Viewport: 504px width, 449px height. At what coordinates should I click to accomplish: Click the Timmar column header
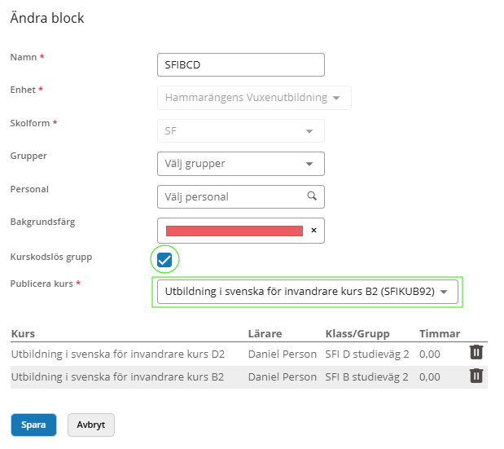click(439, 333)
